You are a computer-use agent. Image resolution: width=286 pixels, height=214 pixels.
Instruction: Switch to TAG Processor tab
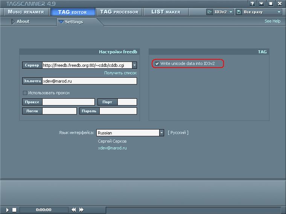coord(119,12)
